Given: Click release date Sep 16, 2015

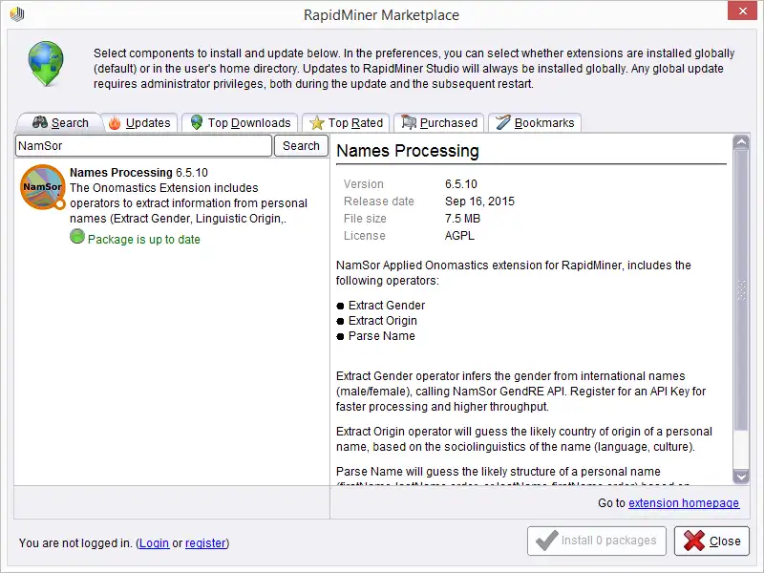Looking at the screenshot, I should click(479, 202).
